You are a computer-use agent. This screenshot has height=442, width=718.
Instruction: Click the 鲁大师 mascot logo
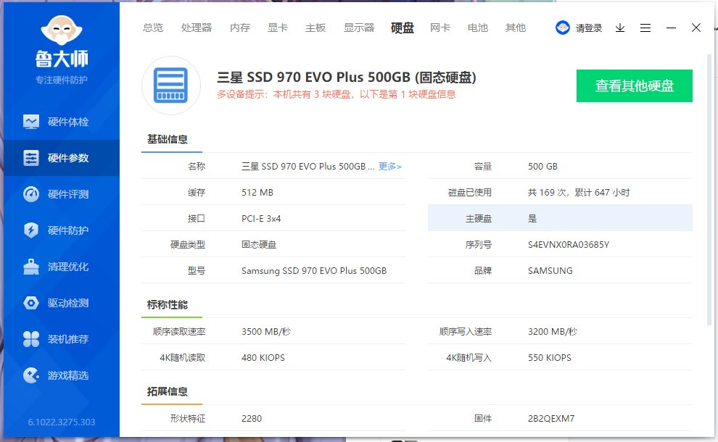click(62, 30)
